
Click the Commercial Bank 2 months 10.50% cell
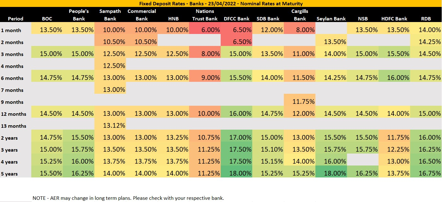point(142,42)
